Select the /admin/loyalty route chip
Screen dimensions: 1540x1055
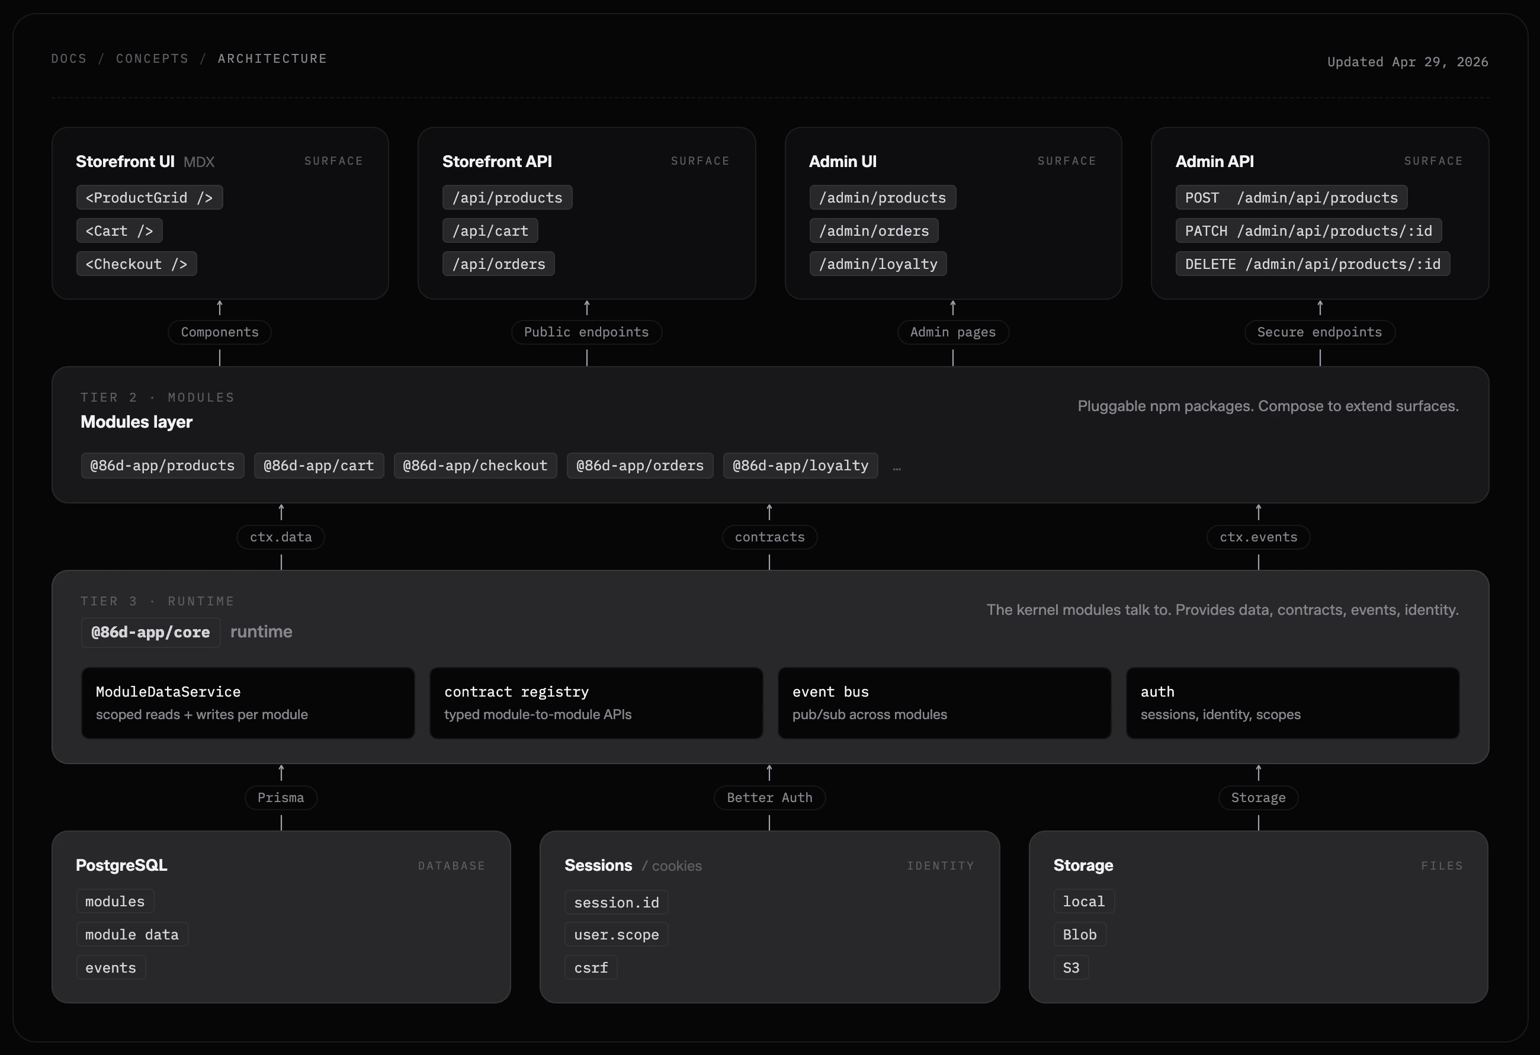click(878, 264)
